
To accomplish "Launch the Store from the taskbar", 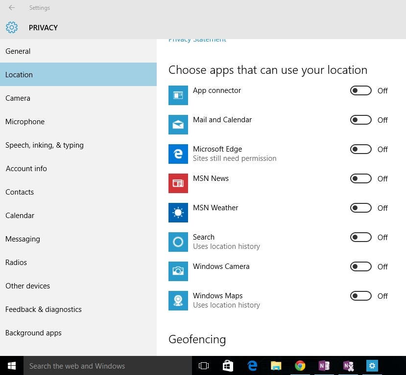I will click(x=228, y=366).
